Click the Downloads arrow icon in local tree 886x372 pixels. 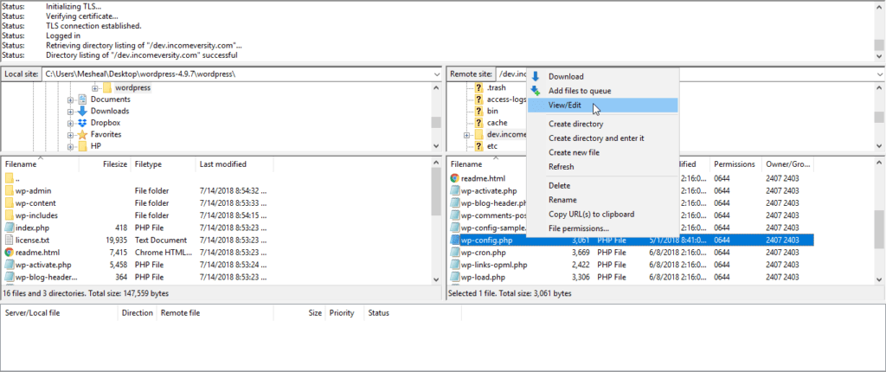82,111
